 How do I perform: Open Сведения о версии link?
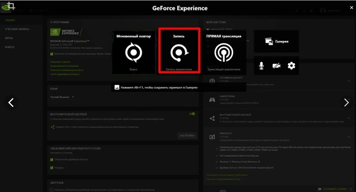(60, 62)
